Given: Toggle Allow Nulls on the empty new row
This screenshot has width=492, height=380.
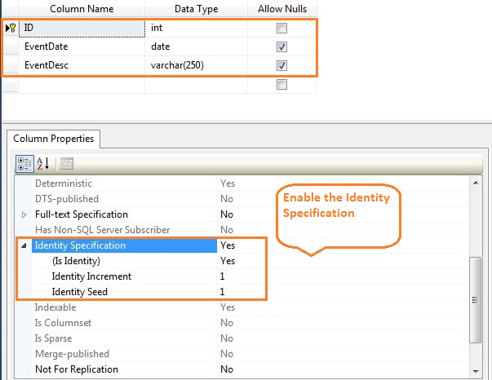Looking at the screenshot, I should tap(281, 84).
